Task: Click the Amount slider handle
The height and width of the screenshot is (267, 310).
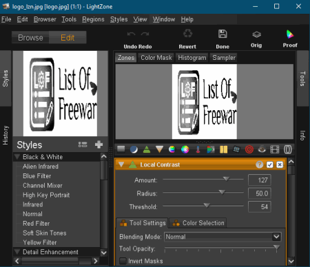Action: click(x=226, y=179)
